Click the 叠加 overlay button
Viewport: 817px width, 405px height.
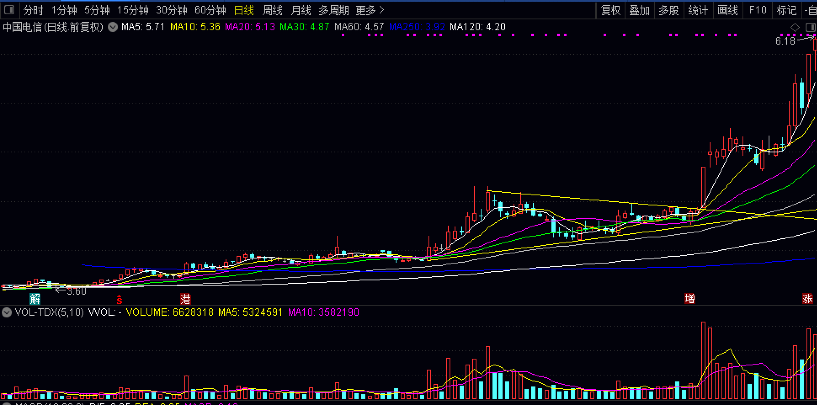(639, 10)
